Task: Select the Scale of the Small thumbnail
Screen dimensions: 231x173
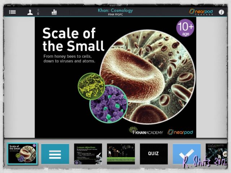Action: [22, 154]
